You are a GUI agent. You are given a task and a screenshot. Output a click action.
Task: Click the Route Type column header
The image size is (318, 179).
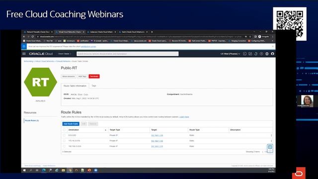click(x=194, y=130)
